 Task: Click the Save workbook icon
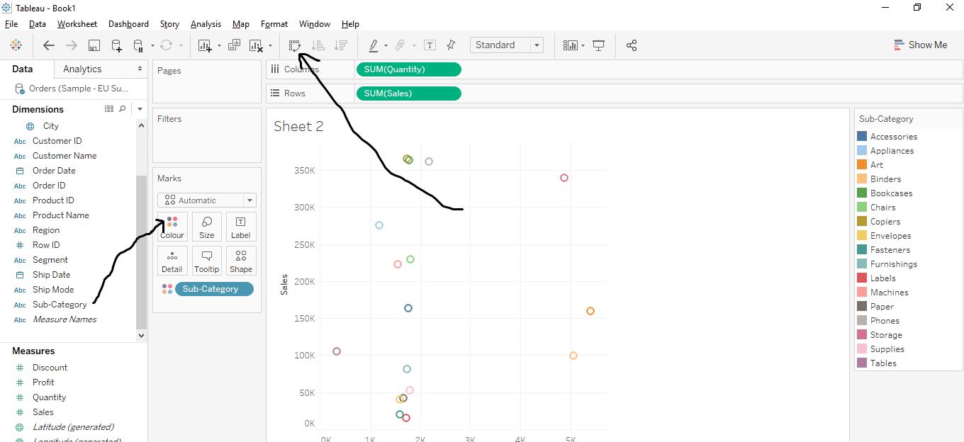click(94, 45)
